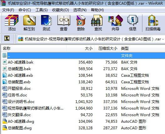Click AutoCAD icon of 总装配图.dwg
Viewport: 165px width, 134px height.
[5, 128]
